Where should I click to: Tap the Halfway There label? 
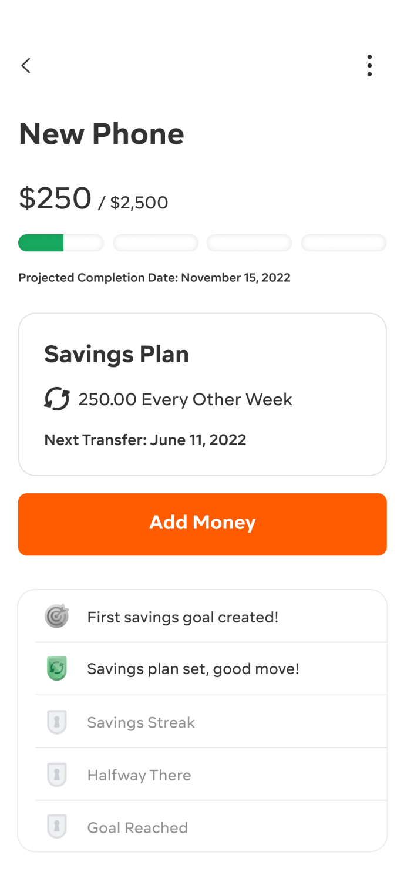coord(139,775)
